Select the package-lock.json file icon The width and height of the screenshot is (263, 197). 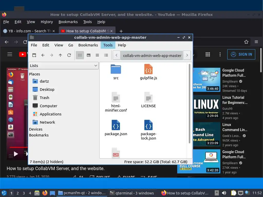coord(148,125)
